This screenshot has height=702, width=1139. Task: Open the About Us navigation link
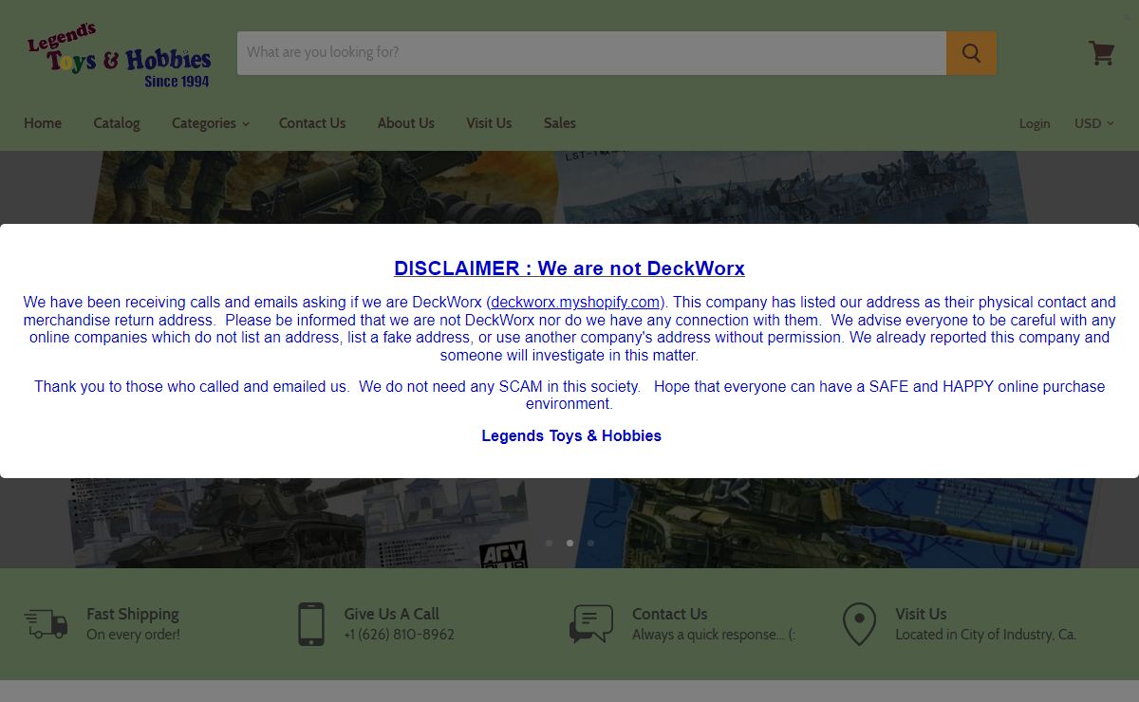(x=405, y=123)
